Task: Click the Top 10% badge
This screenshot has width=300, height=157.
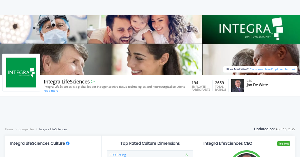Action: (x=283, y=144)
